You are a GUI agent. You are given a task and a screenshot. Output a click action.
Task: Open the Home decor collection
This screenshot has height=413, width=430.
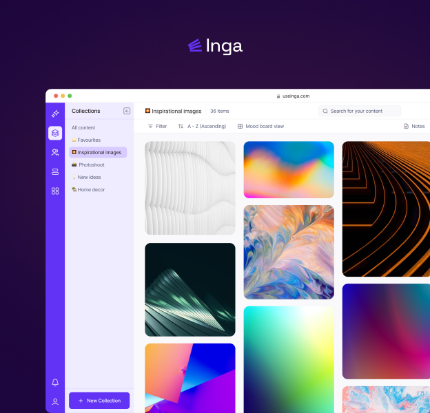pos(90,189)
